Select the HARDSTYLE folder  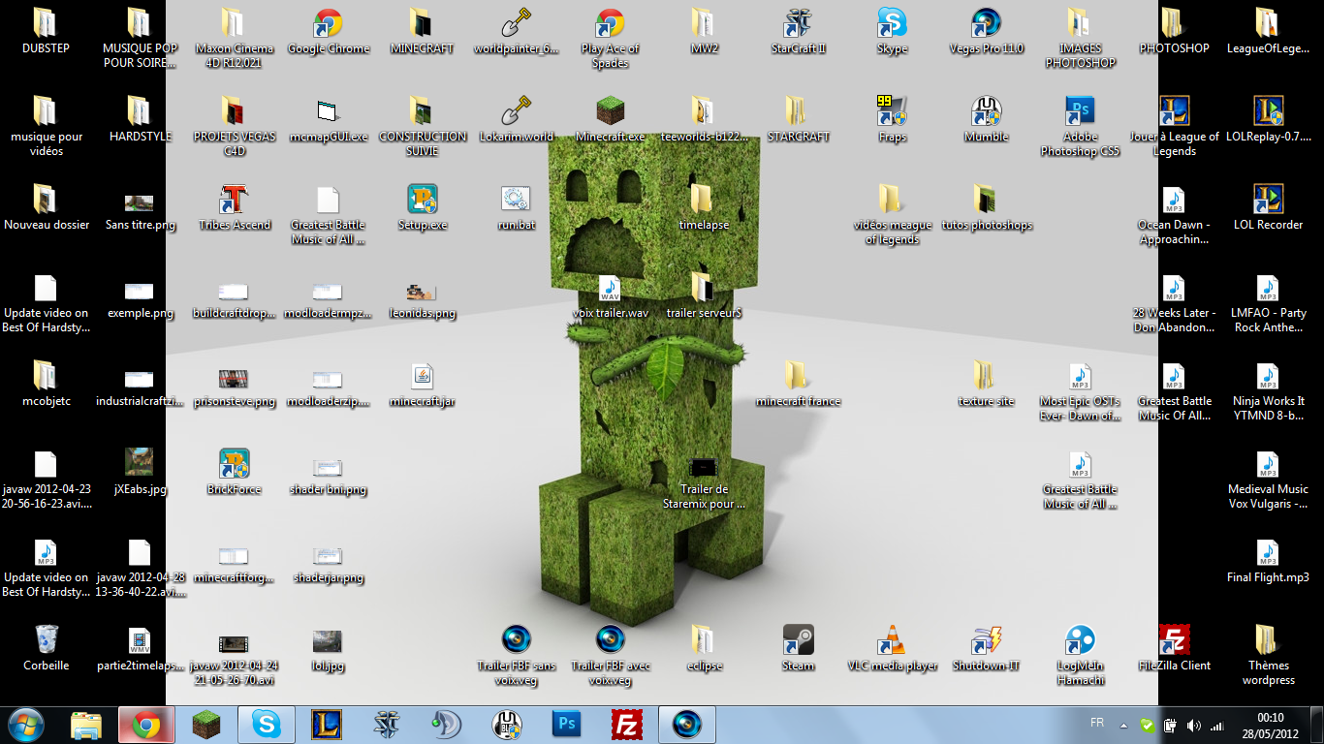pyautogui.click(x=140, y=120)
